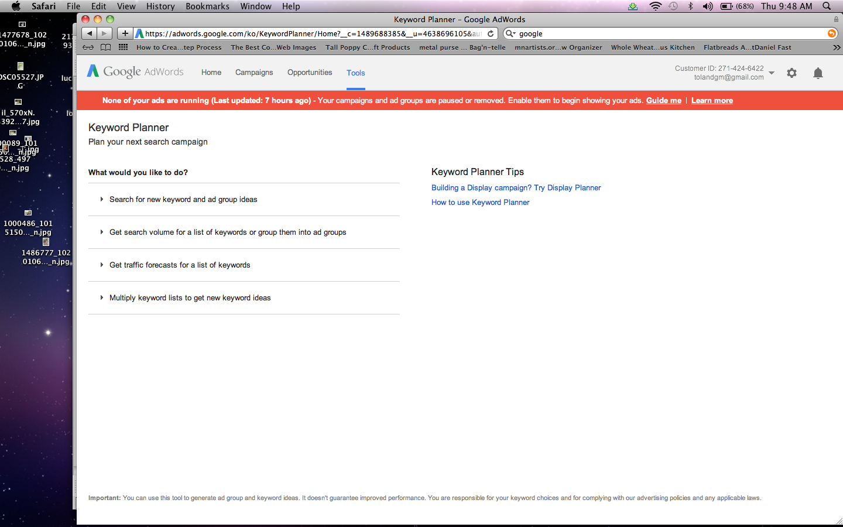Open the Opportunities tab
The width and height of the screenshot is (843, 527).
coord(310,73)
